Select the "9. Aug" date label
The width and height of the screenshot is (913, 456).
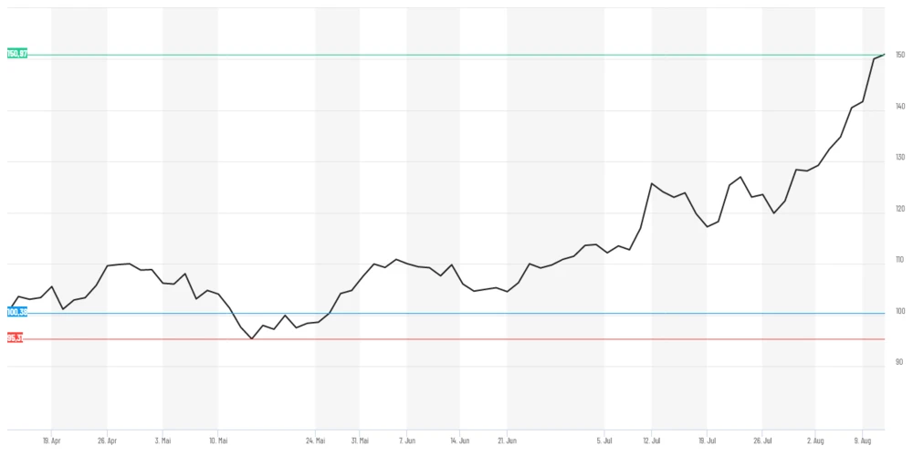pos(863,439)
